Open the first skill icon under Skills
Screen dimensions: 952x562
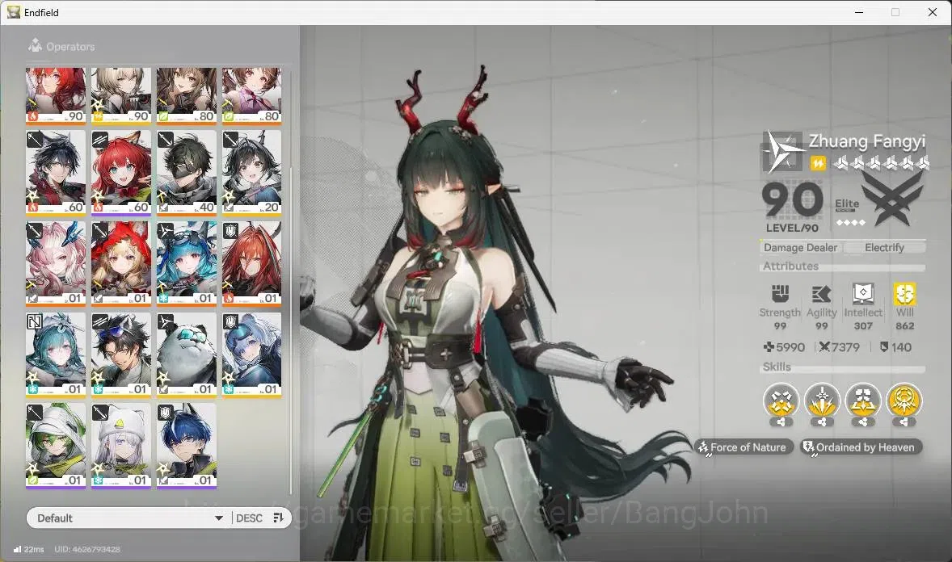click(x=781, y=401)
